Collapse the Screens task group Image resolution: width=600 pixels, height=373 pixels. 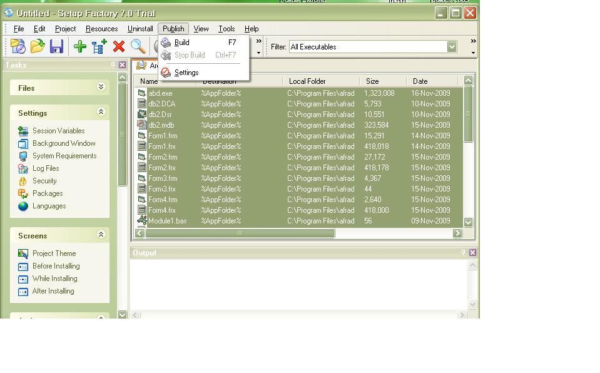tap(101, 234)
